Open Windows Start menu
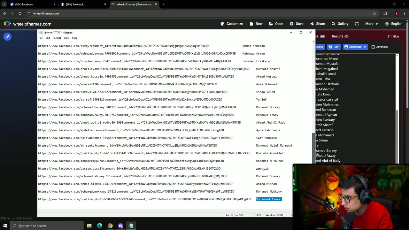 [x=5, y=226]
